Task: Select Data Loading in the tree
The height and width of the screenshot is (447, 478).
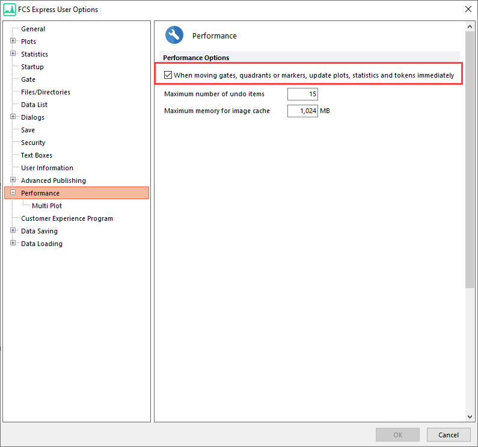Action: pyautogui.click(x=41, y=244)
